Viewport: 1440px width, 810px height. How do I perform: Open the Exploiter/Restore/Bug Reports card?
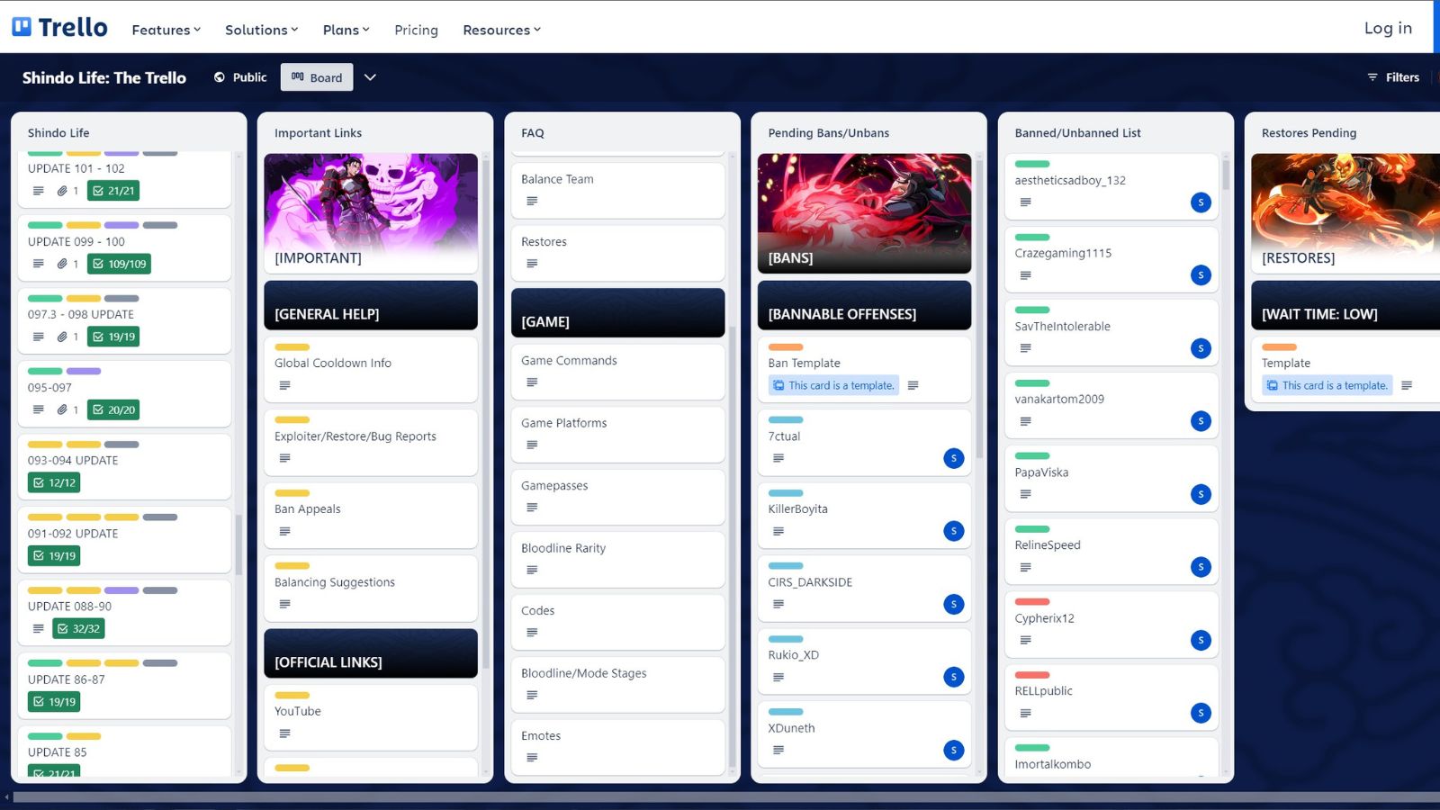click(371, 443)
